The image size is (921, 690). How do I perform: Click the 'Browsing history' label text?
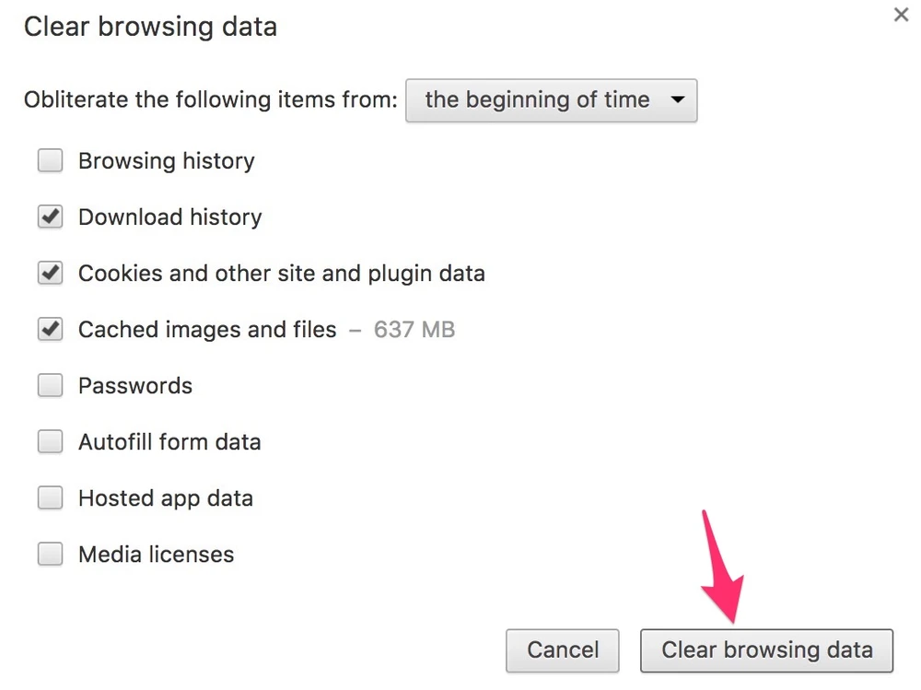coord(166,161)
